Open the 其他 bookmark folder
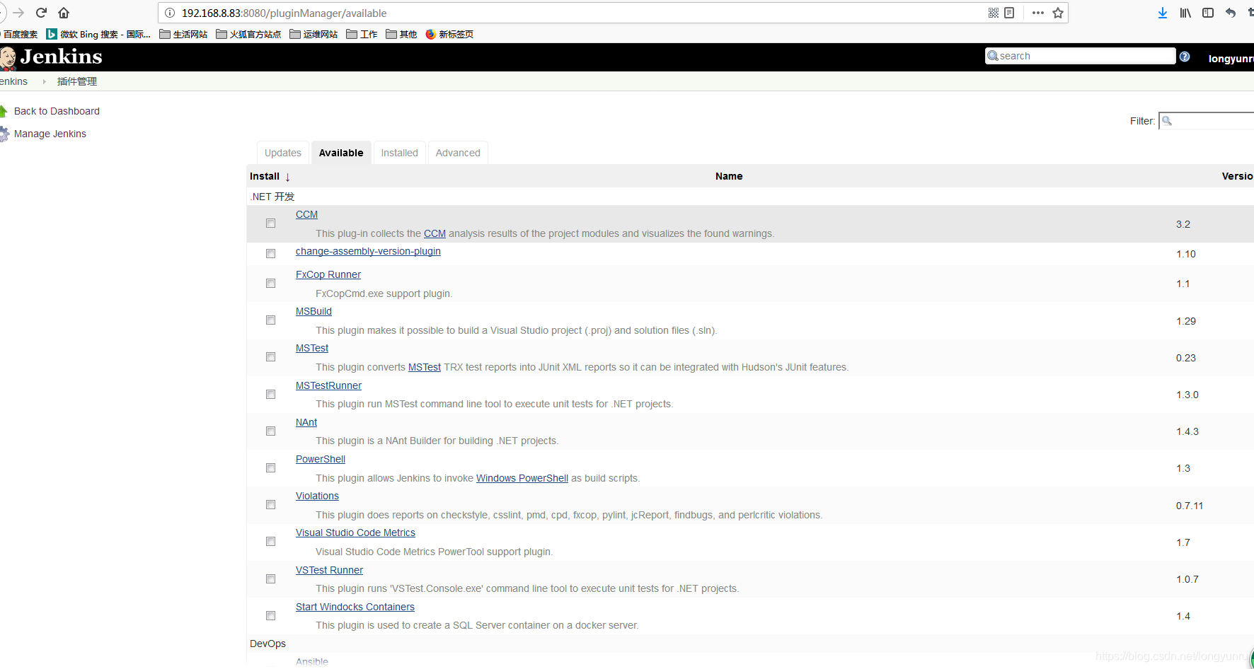 (401, 34)
